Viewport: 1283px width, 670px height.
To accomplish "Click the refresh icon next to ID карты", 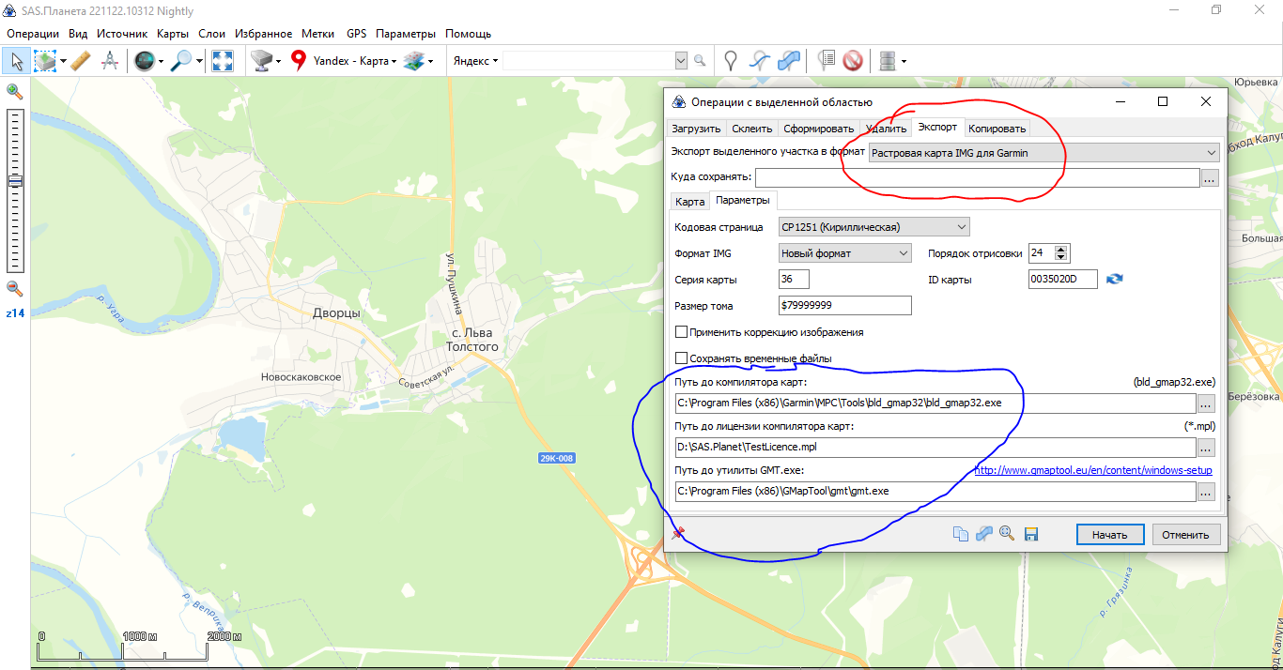I will coord(1115,279).
